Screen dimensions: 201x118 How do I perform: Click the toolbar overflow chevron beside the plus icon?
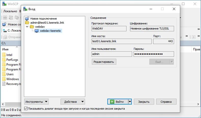click(x=198, y=36)
